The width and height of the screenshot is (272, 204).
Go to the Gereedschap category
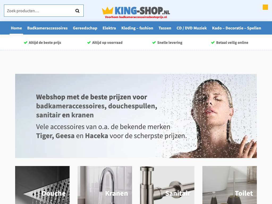(x=85, y=28)
